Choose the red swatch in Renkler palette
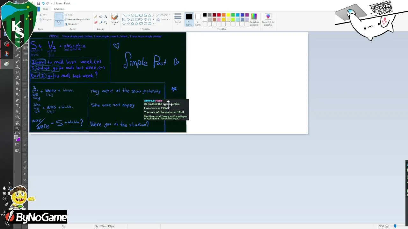This screenshot has height=229, width=408. 219,15
